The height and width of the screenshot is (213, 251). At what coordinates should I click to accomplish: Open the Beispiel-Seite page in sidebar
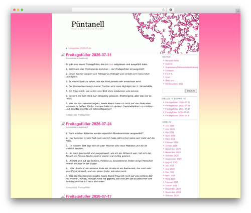[172, 60]
